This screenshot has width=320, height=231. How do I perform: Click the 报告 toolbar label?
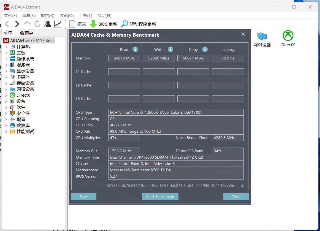[x=82, y=24]
